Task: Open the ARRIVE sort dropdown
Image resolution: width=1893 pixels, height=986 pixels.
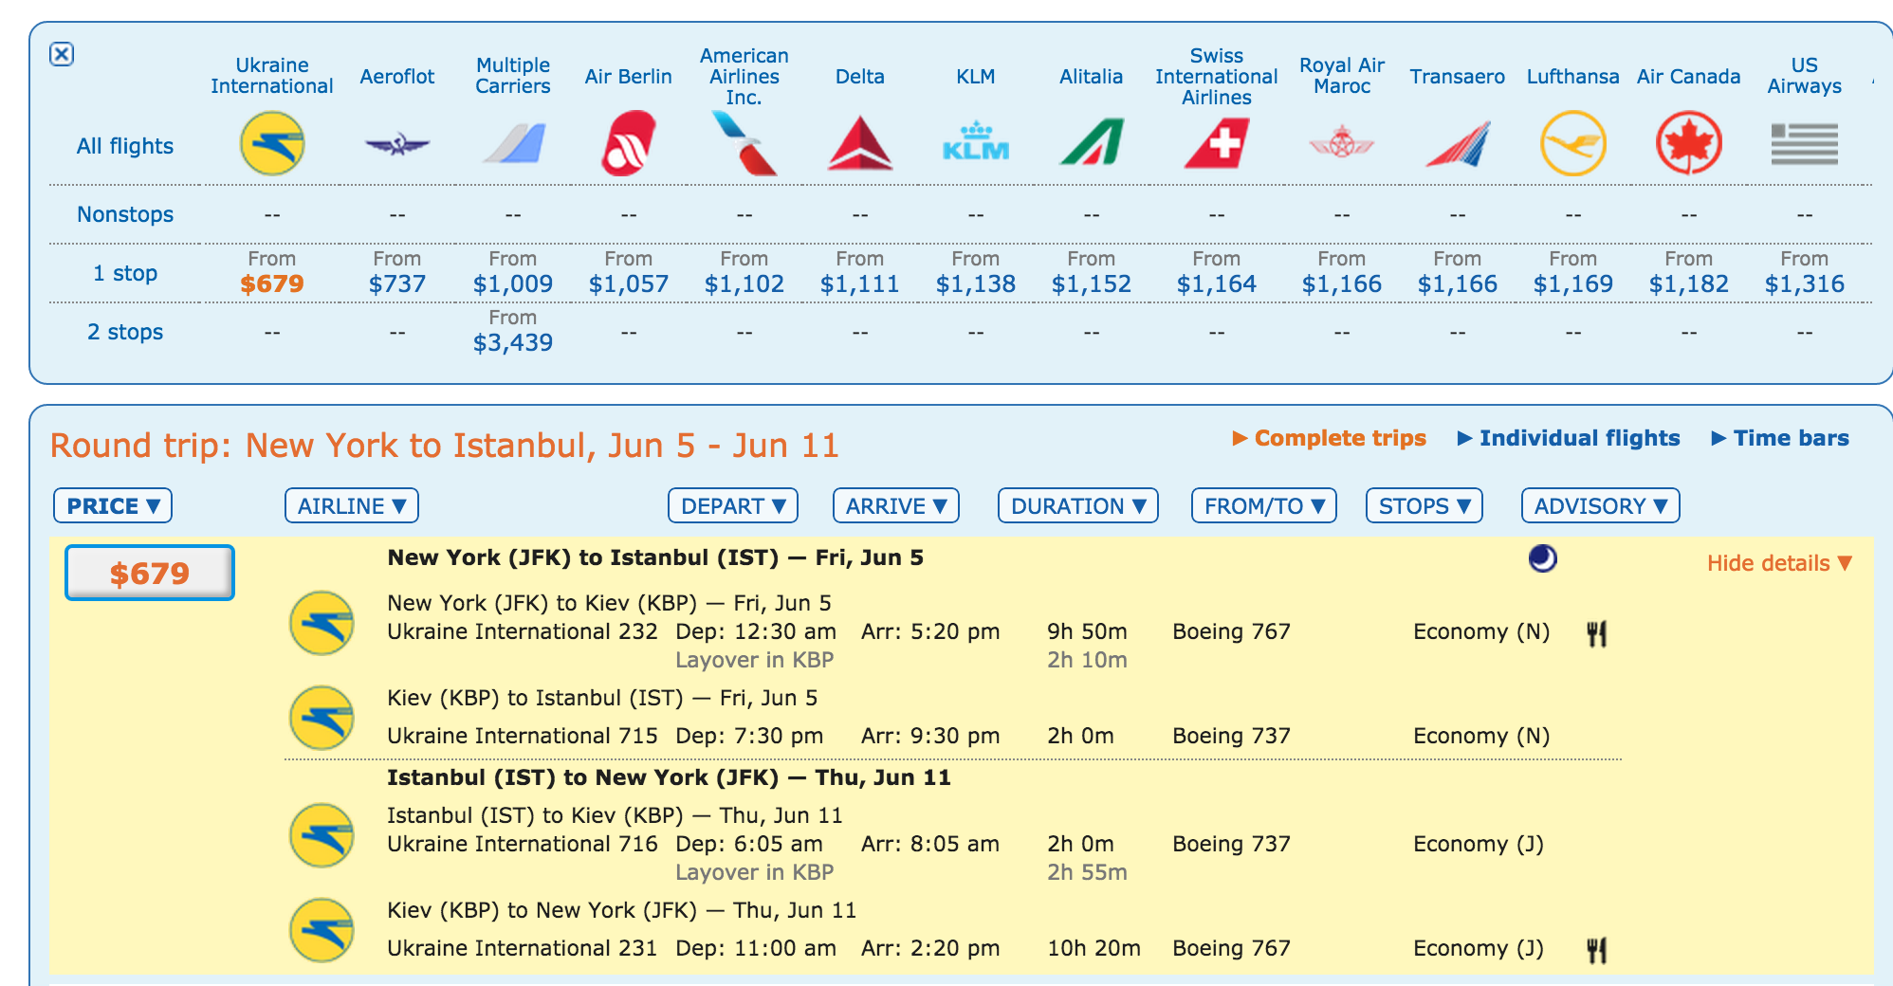Action: [x=896, y=506]
